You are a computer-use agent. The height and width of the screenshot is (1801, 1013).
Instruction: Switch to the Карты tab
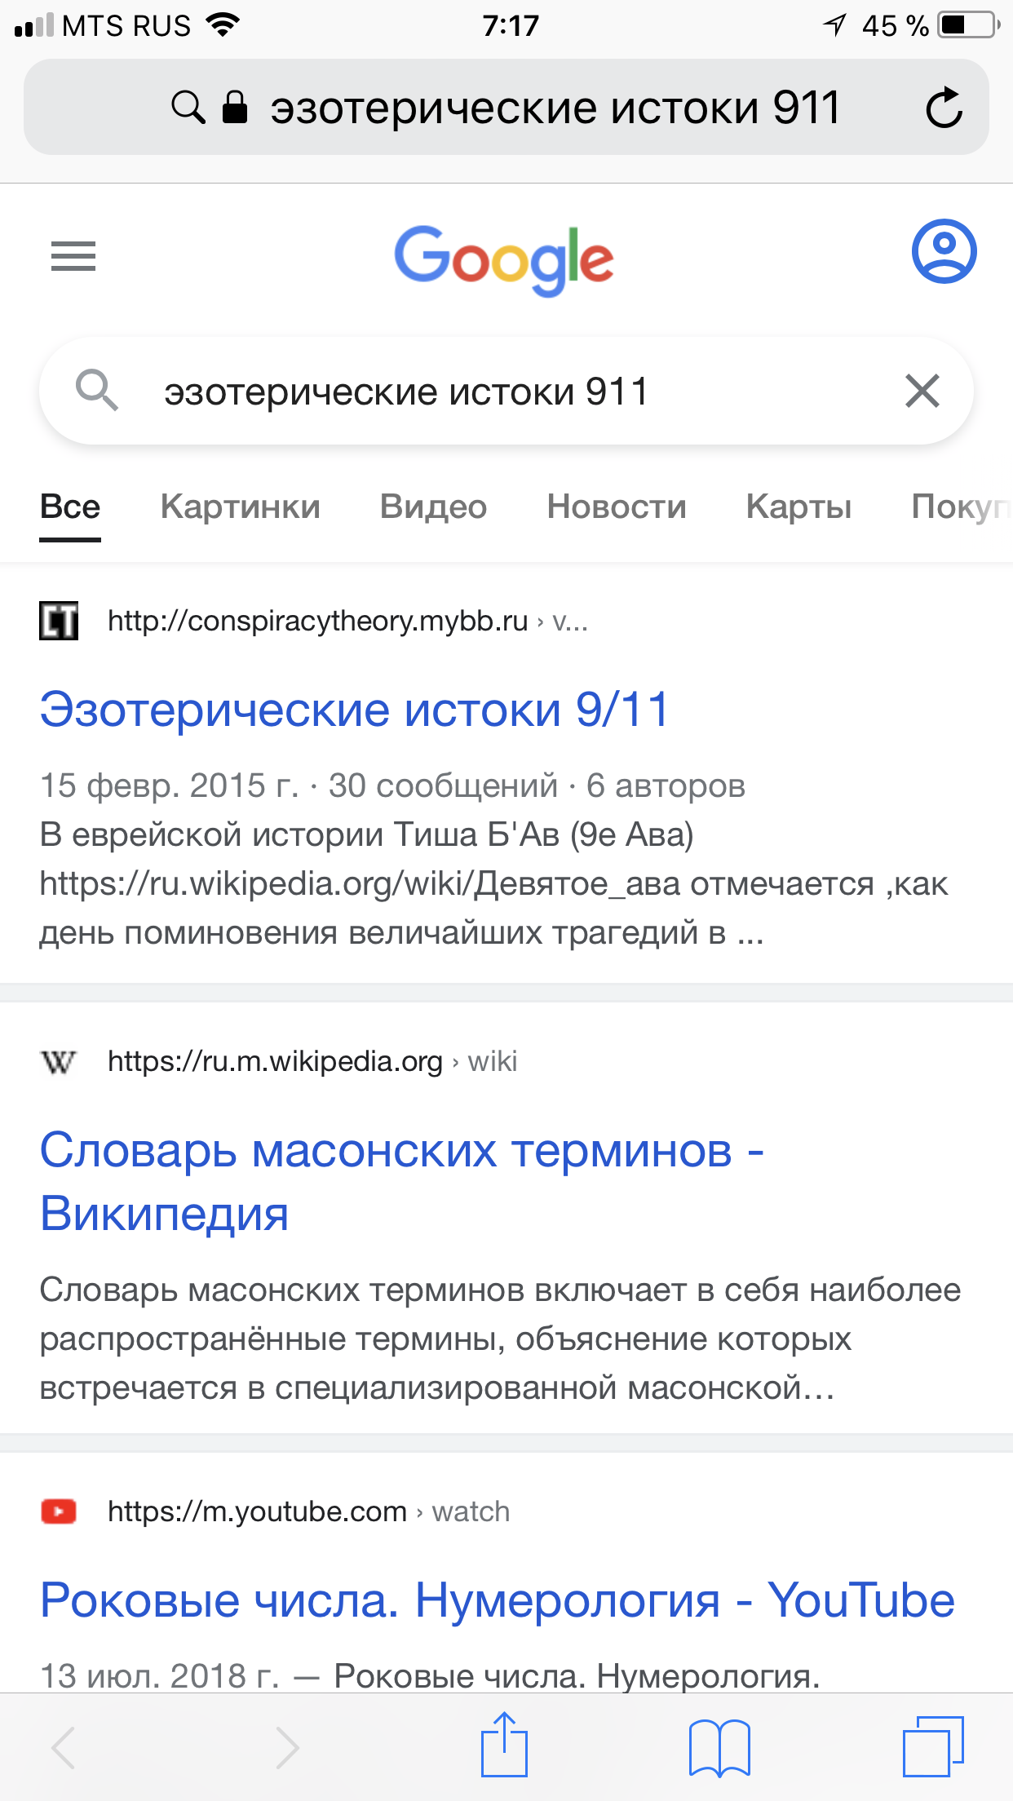click(x=798, y=507)
